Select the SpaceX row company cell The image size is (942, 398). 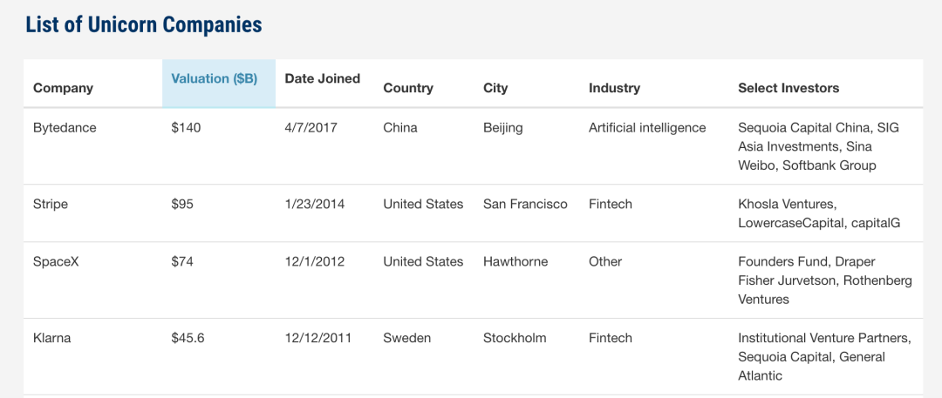pyautogui.click(x=56, y=262)
